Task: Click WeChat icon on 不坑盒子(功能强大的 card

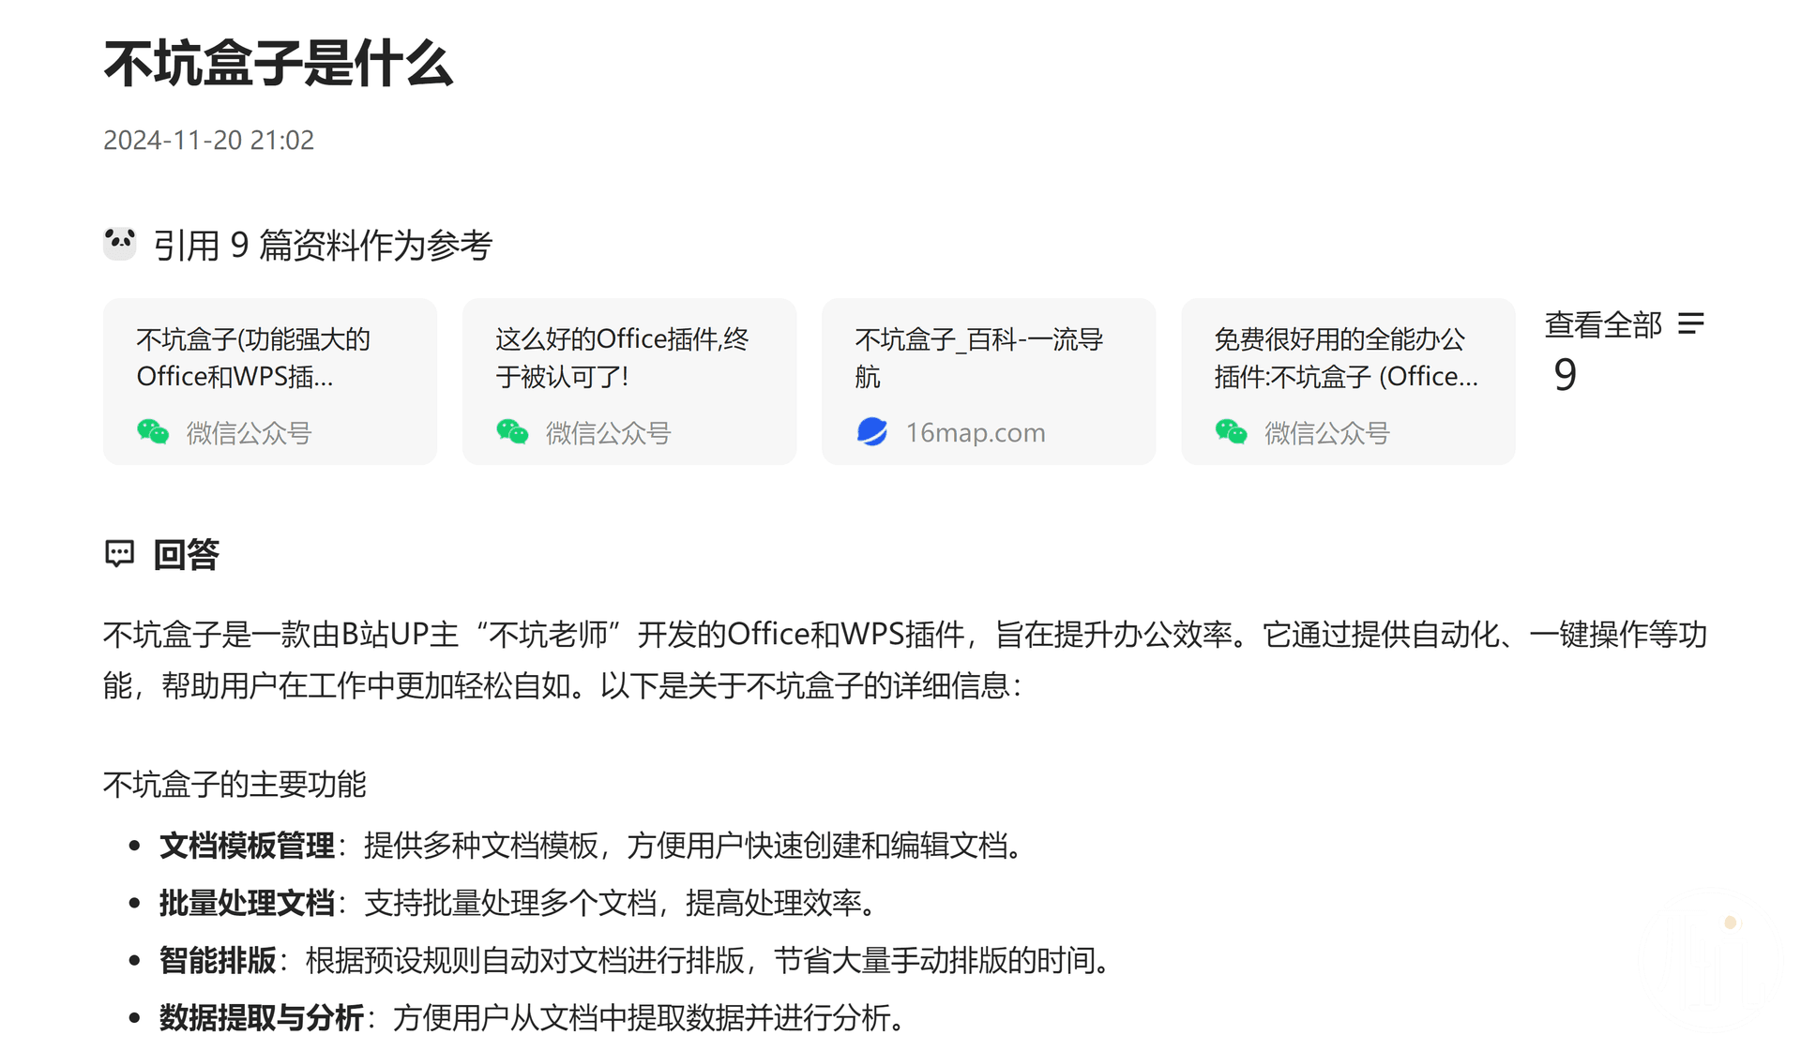Action: pos(153,431)
